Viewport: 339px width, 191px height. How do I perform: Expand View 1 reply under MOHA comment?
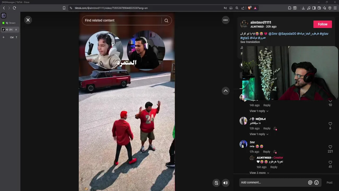(259, 134)
